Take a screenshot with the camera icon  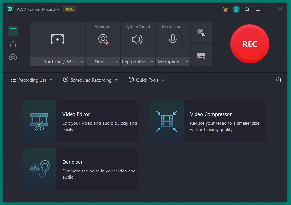[277, 80]
